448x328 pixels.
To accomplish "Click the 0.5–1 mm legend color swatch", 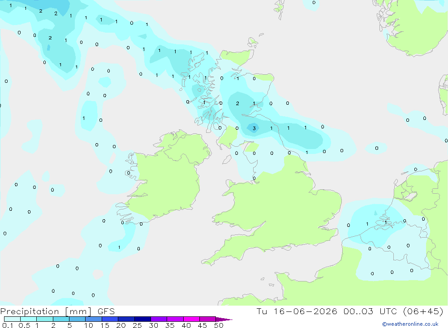I will click(29, 319).
